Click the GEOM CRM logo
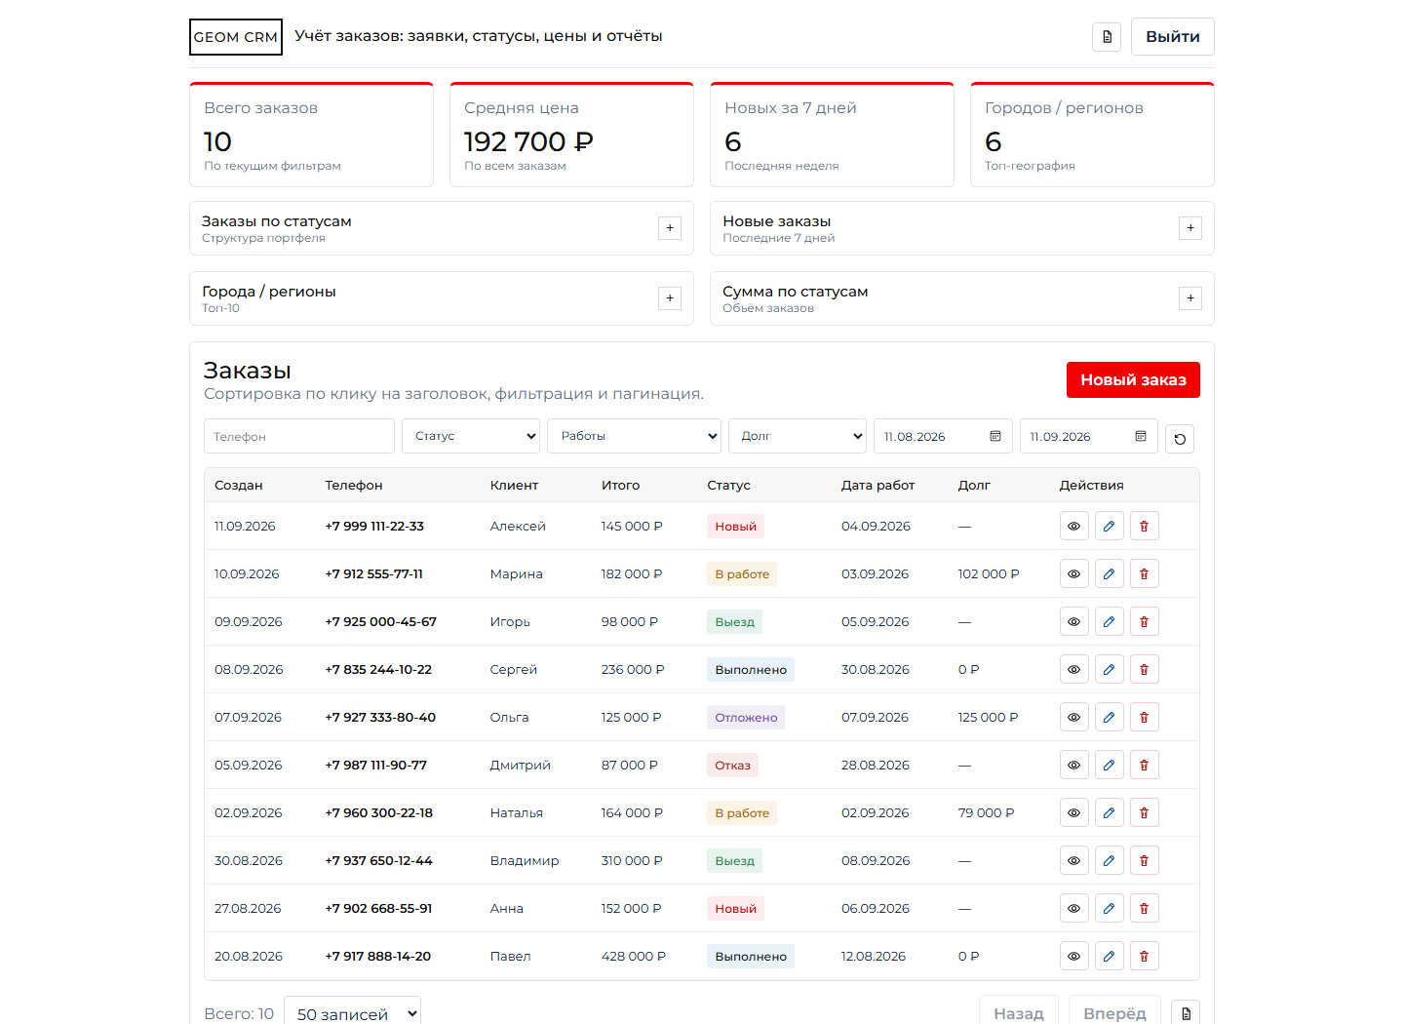Viewport: 1404px width, 1024px height. pyautogui.click(x=236, y=37)
